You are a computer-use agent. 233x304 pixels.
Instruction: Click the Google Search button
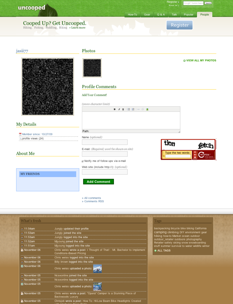point(208,3)
